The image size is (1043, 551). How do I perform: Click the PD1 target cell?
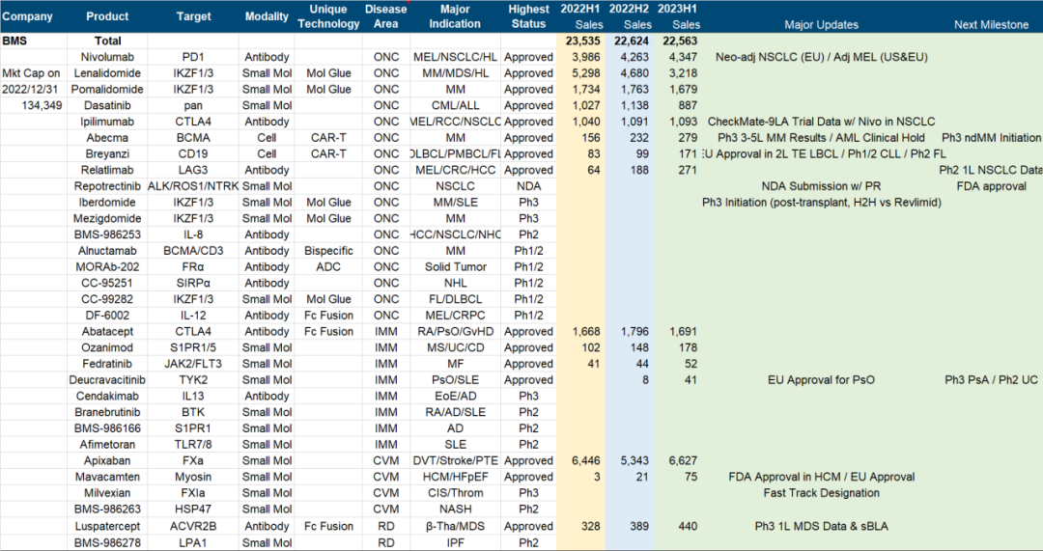click(x=193, y=57)
